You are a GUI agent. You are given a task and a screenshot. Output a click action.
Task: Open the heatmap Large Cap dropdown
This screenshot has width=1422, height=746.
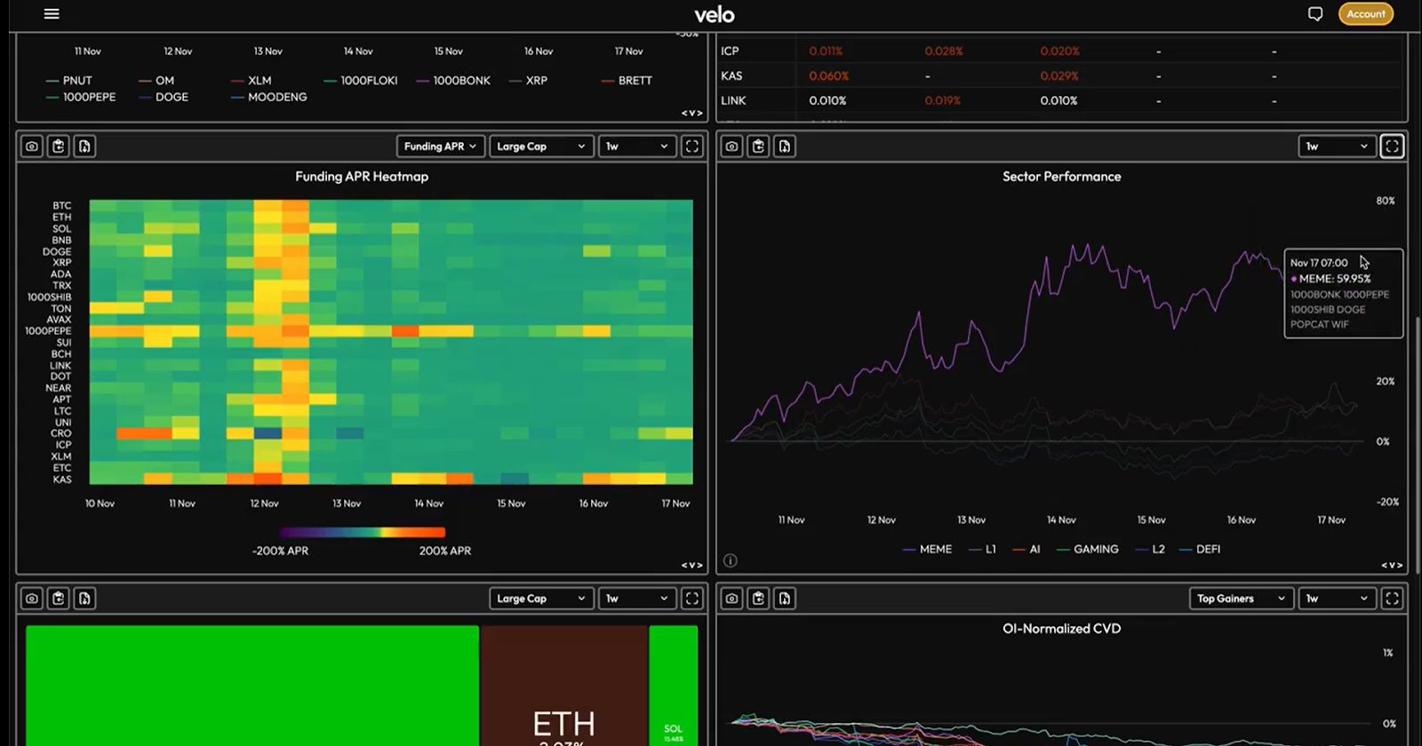541,147
